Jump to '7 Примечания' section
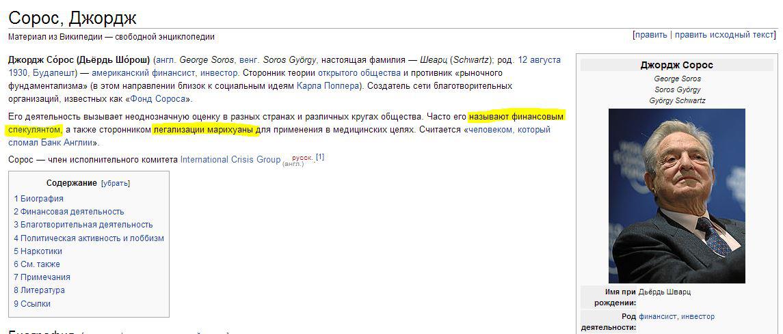 [x=42, y=277]
